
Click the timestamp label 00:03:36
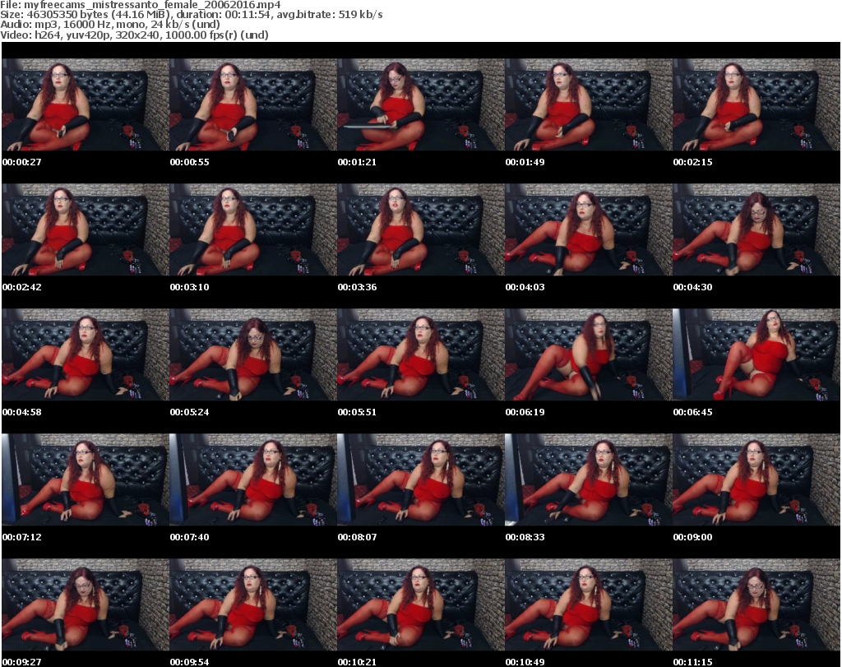pos(357,287)
